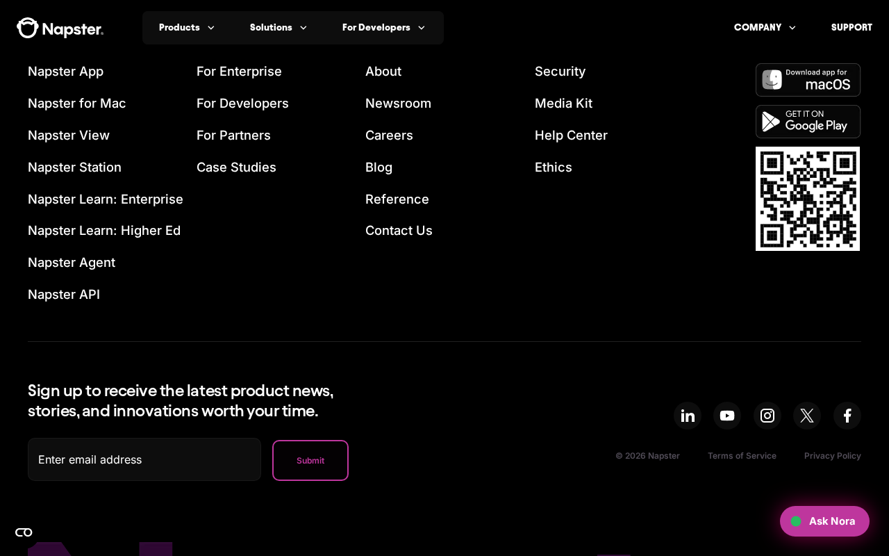Click the Ask Nora chat button
The width and height of the screenshot is (889, 556).
[x=824, y=521]
